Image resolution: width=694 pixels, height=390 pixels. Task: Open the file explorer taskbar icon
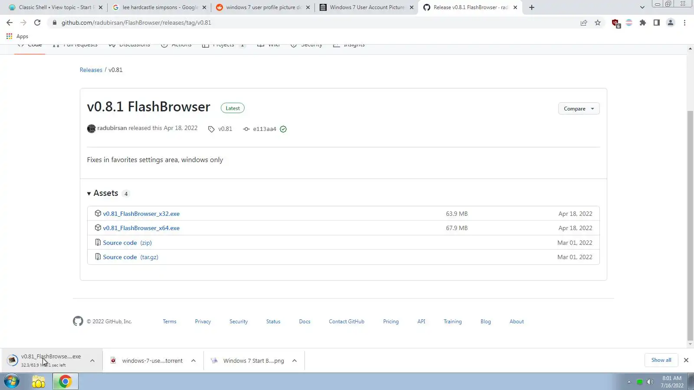click(x=39, y=381)
